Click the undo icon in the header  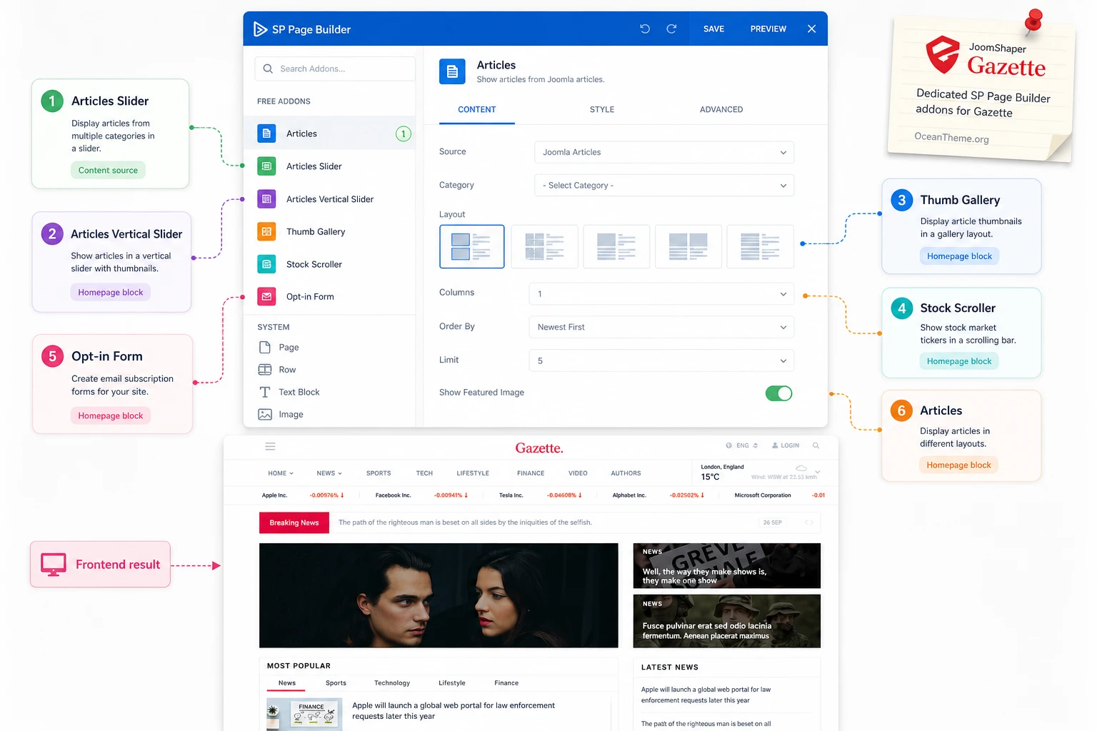[x=645, y=29]
